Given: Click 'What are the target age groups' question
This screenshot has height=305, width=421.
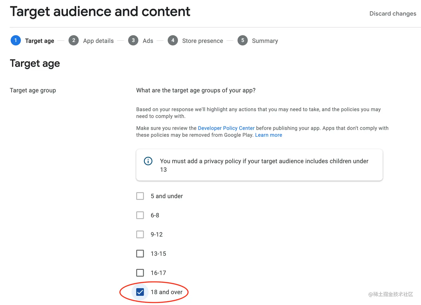Looking at the screenshot, I should point(196,90).
